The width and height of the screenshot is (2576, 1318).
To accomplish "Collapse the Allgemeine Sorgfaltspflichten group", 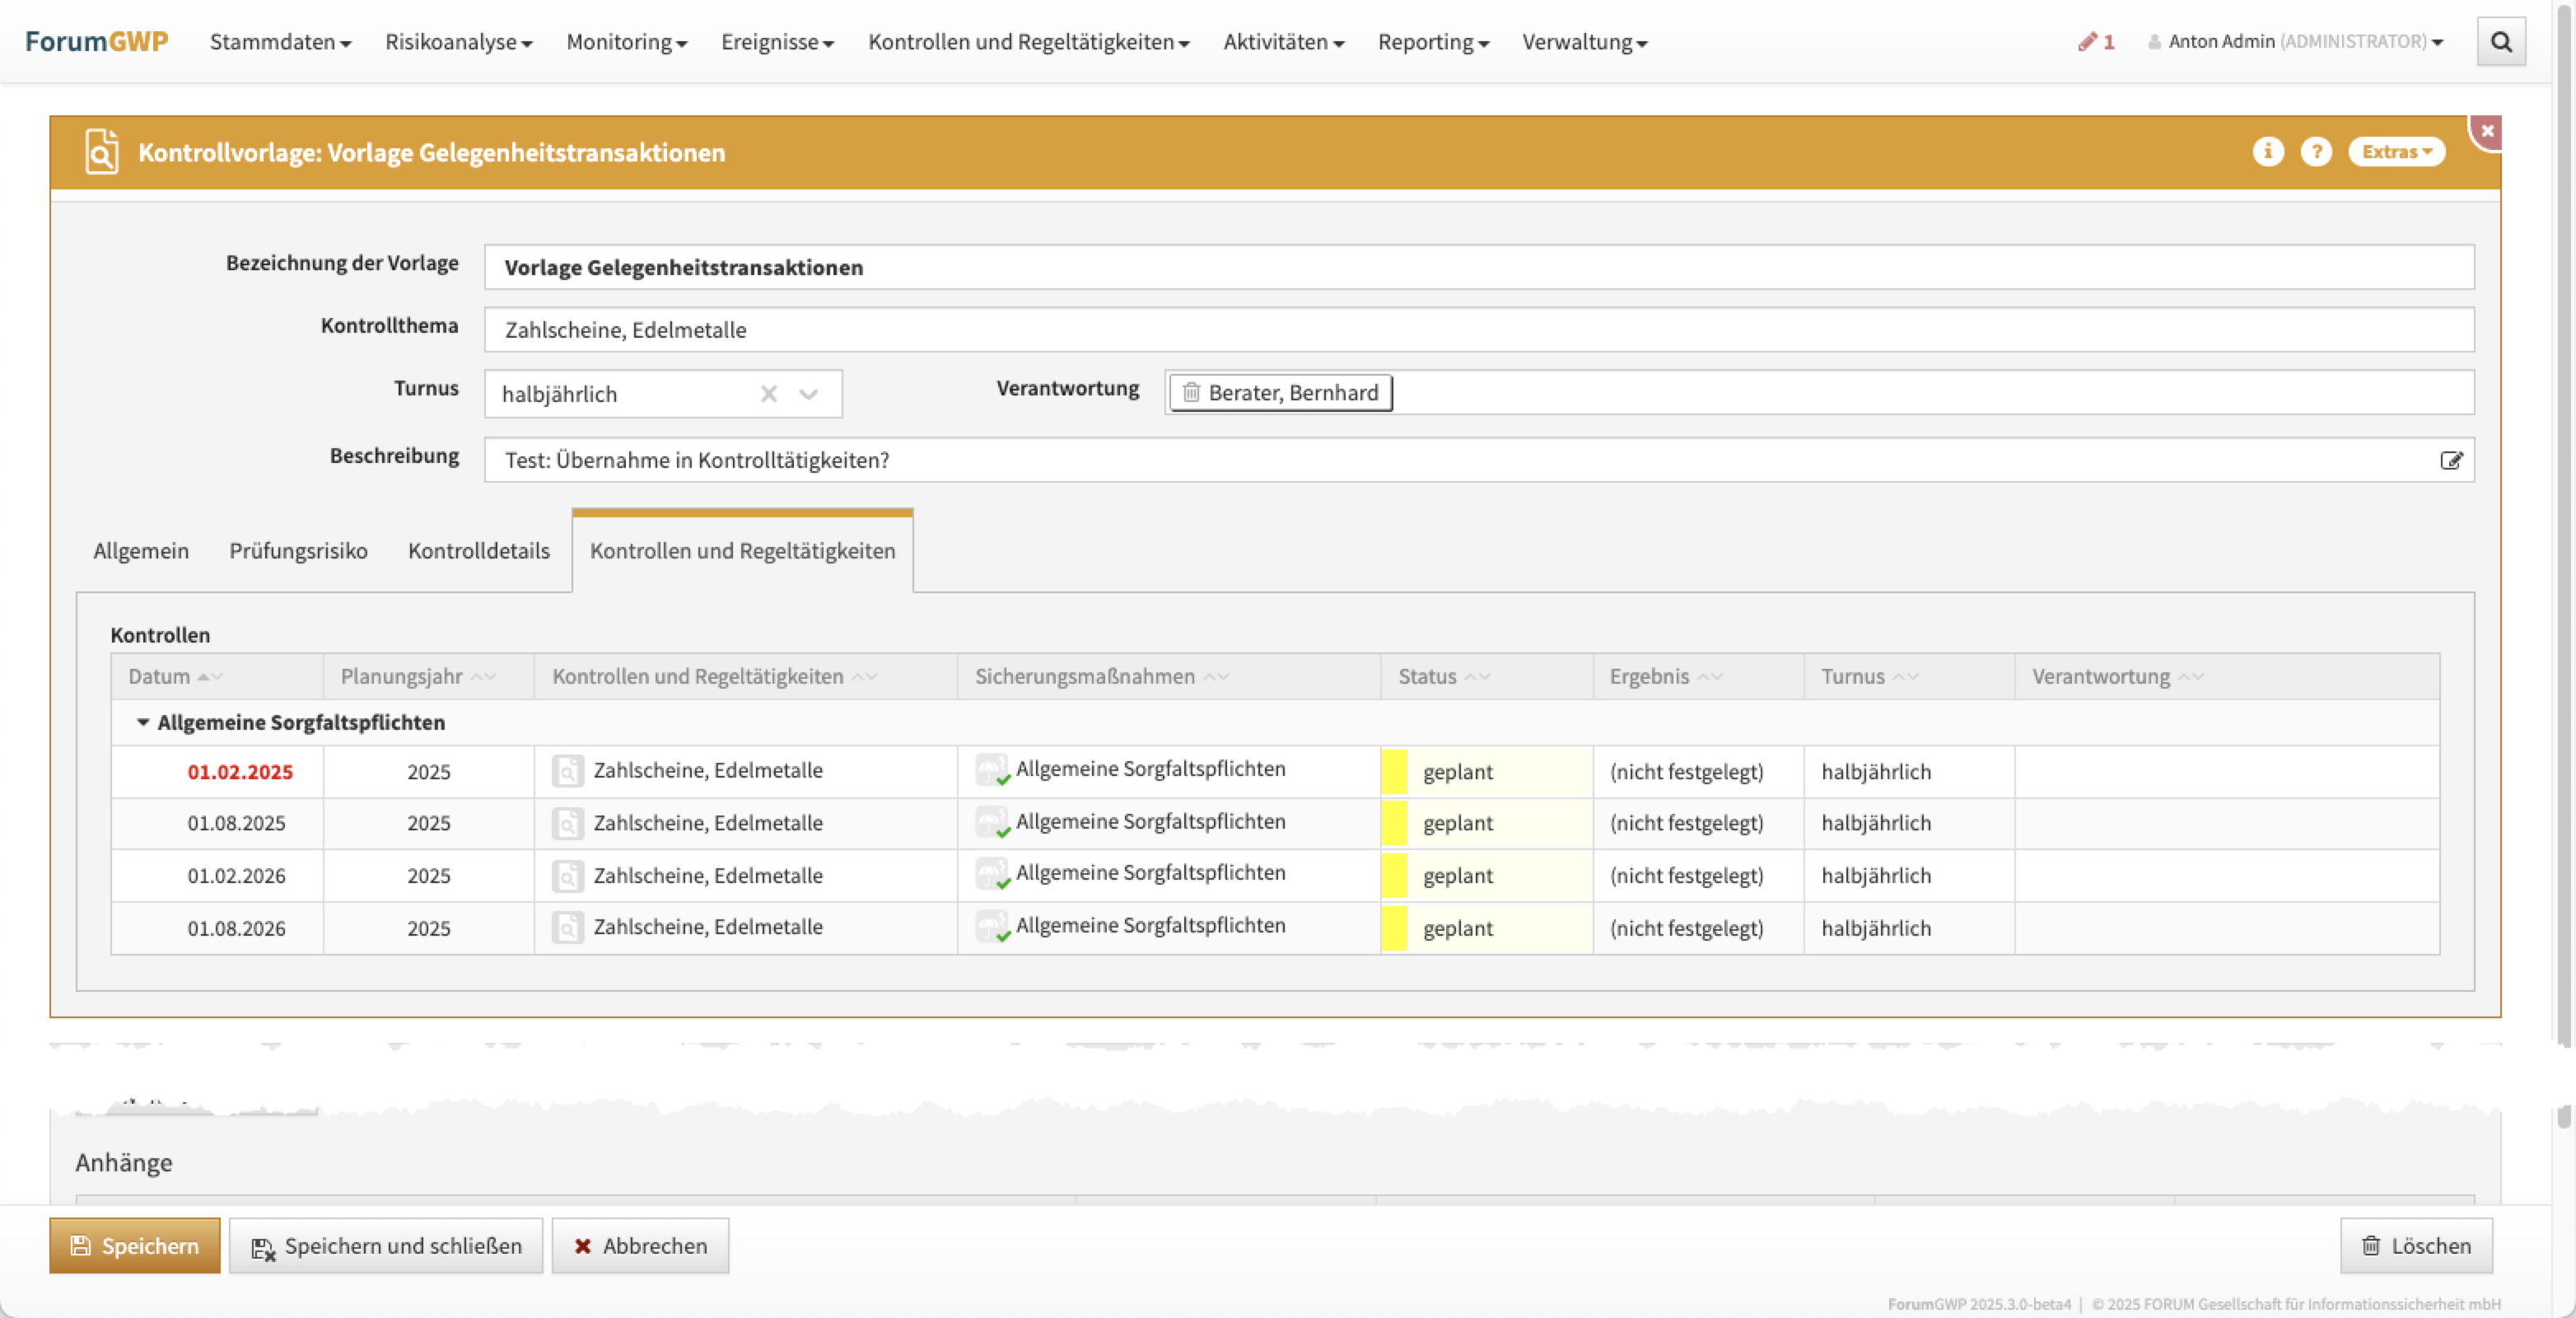I will (x=143, y=722).
